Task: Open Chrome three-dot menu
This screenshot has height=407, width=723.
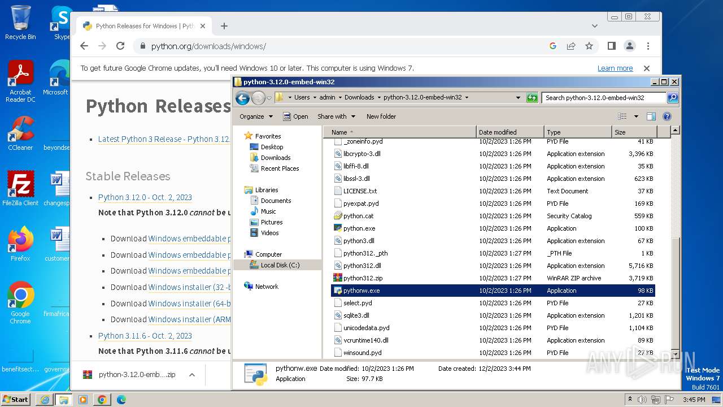Action: (648, 46)
